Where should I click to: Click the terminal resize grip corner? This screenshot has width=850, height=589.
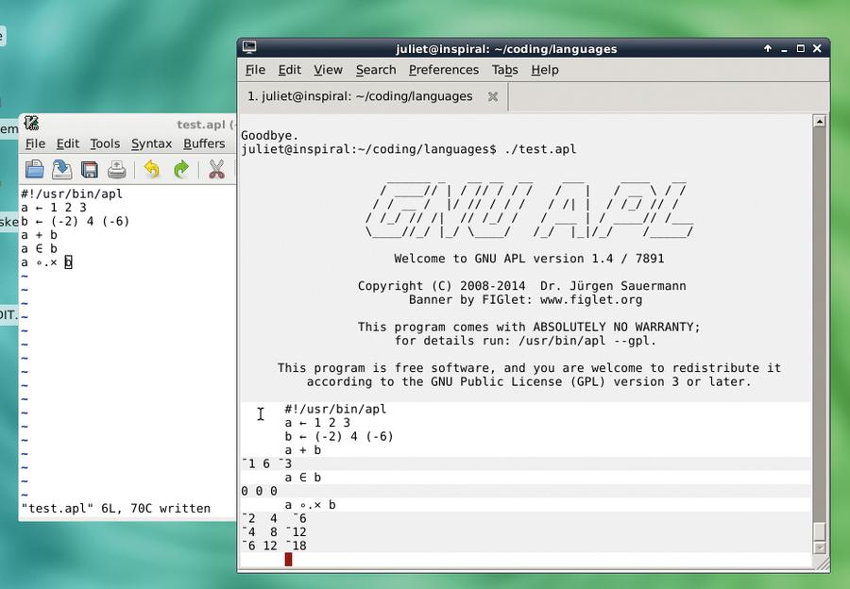coord(823,564)
